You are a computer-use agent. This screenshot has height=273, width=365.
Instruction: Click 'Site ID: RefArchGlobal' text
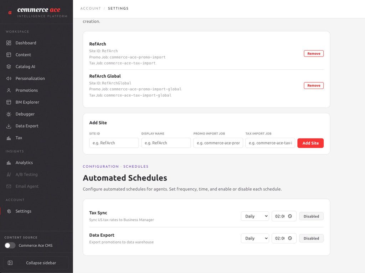pyautogui.click(x=110, y=83)
